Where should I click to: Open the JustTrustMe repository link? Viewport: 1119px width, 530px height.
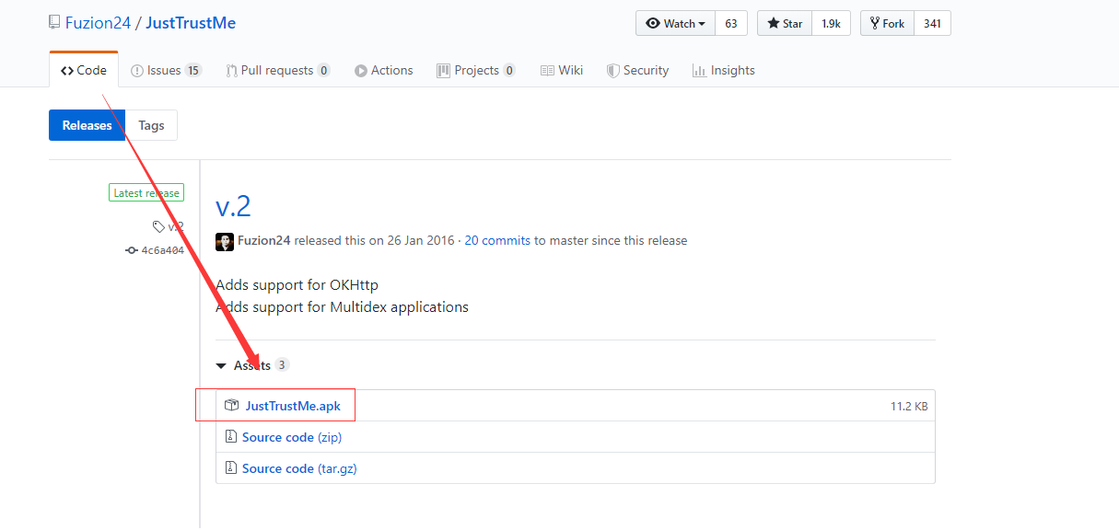191,23
